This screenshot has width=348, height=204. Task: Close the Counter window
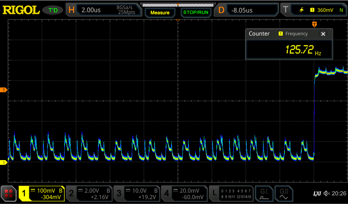pyautogui.click(x=323, y=34)
